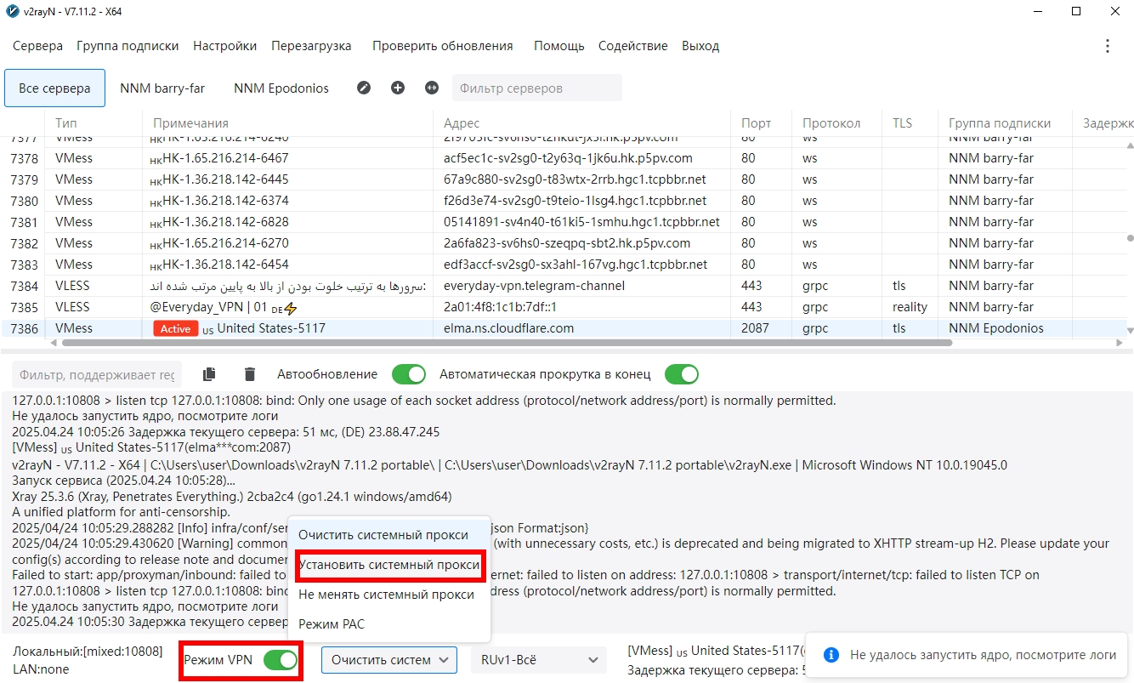Click scroll-down arrow of server list
This screenshot has height=683, width=1134.
click(1130, 330)
